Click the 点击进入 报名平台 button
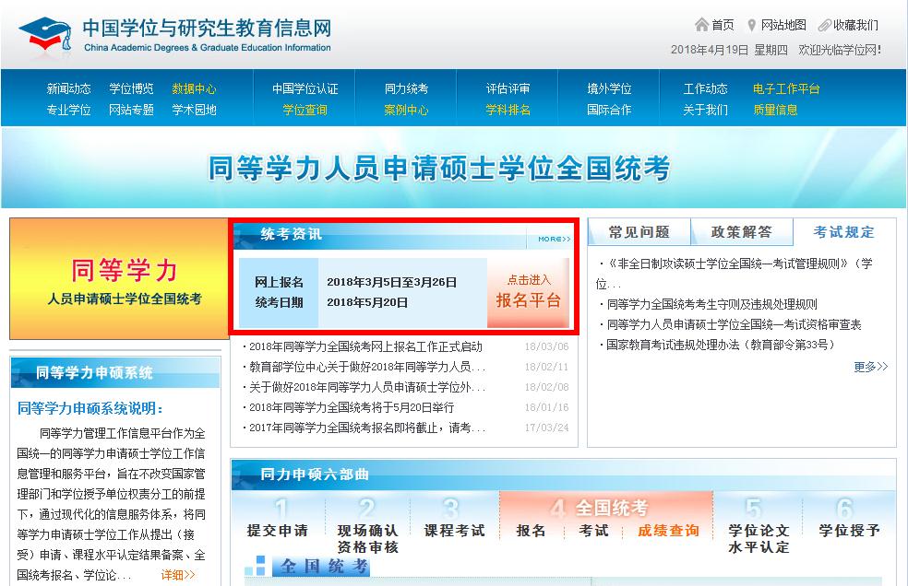 [528, 292]
